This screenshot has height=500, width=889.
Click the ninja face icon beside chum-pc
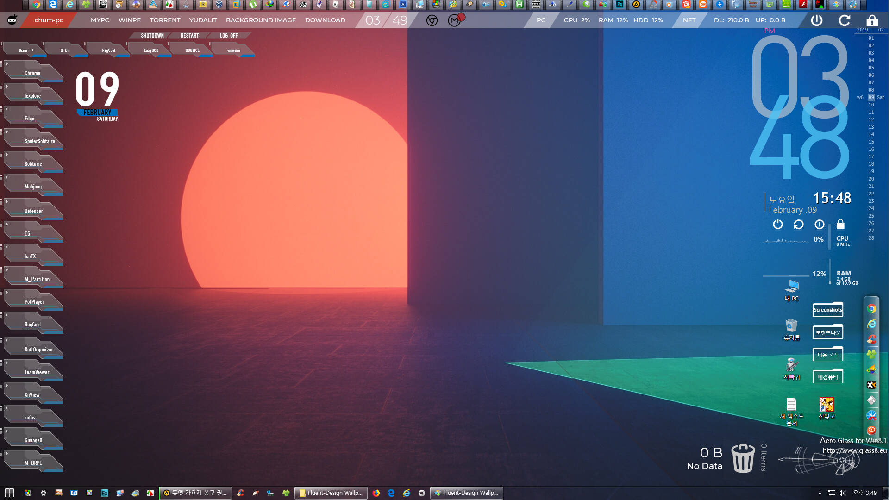click(x=12, y=20)
